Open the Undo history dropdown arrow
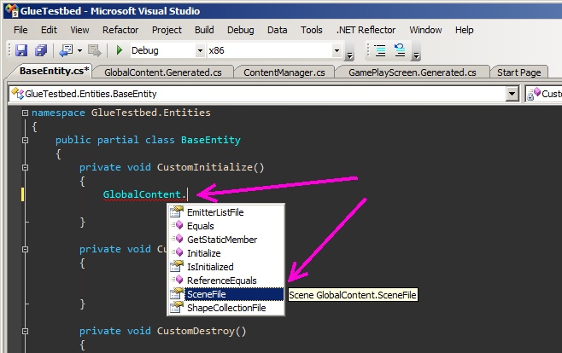This screenshot has height=353, width=562. click(79, 50)
